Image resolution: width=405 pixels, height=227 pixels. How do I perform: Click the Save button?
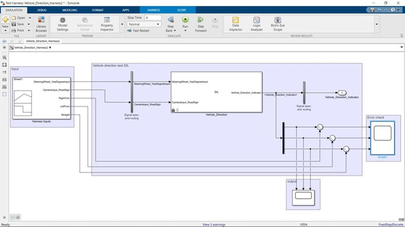[18, 24]
